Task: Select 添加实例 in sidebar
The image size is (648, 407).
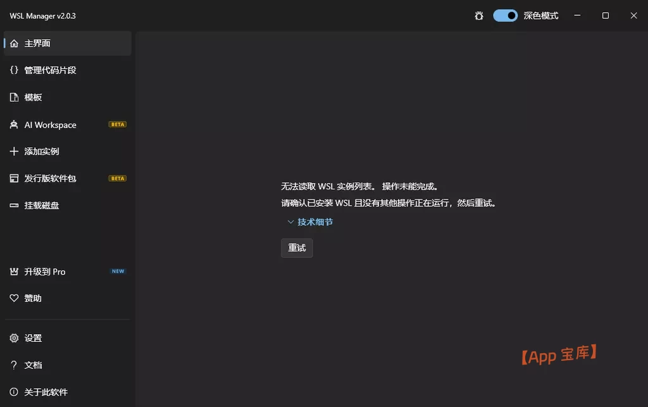Action: coord(41,151)
